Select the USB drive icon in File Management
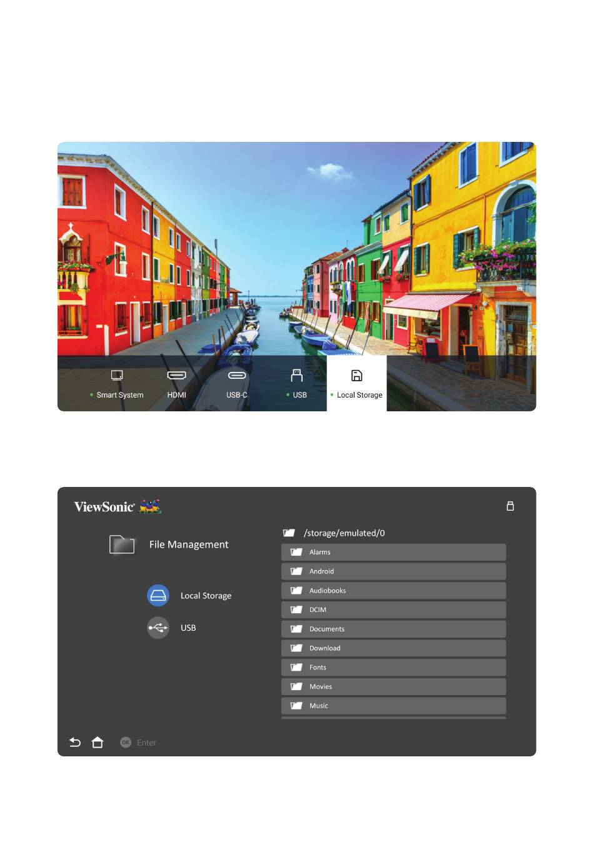594x867 pixels. point(158,628)
